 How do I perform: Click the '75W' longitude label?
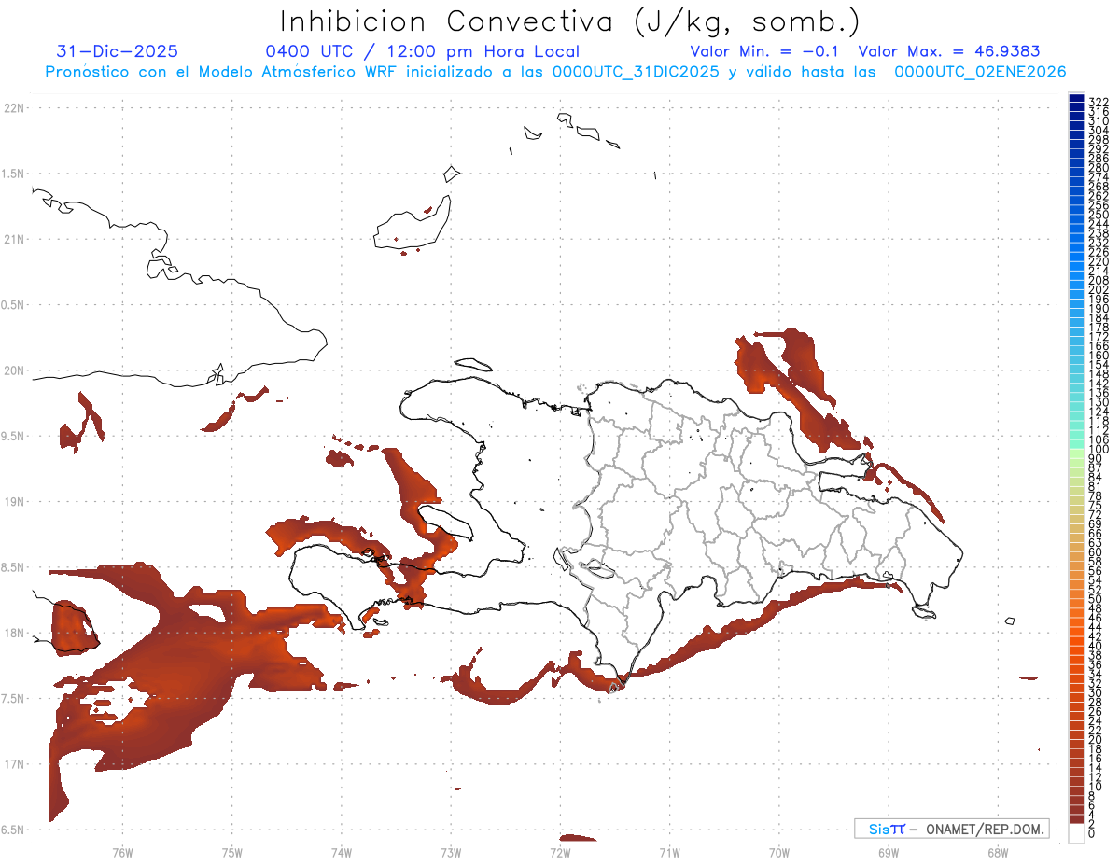point(231,852)
